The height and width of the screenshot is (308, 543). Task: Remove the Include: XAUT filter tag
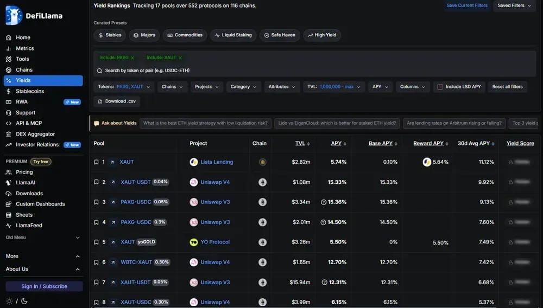180,58
